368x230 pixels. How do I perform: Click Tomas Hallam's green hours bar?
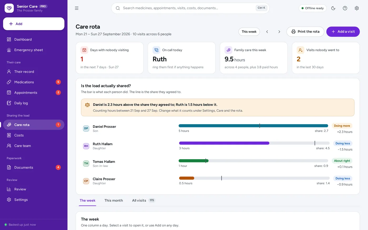point(193,161)
